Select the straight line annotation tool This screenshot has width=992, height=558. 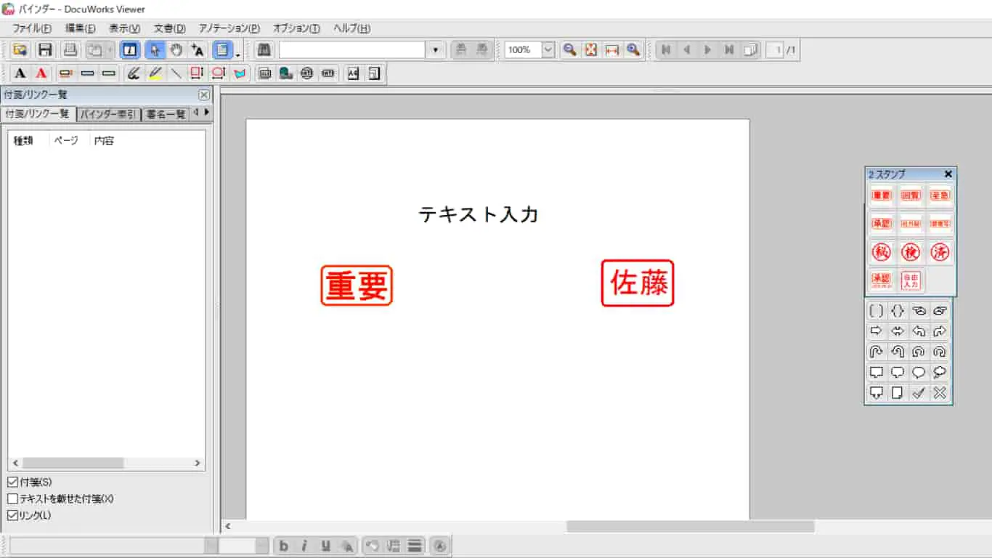(x=176, y=73)
